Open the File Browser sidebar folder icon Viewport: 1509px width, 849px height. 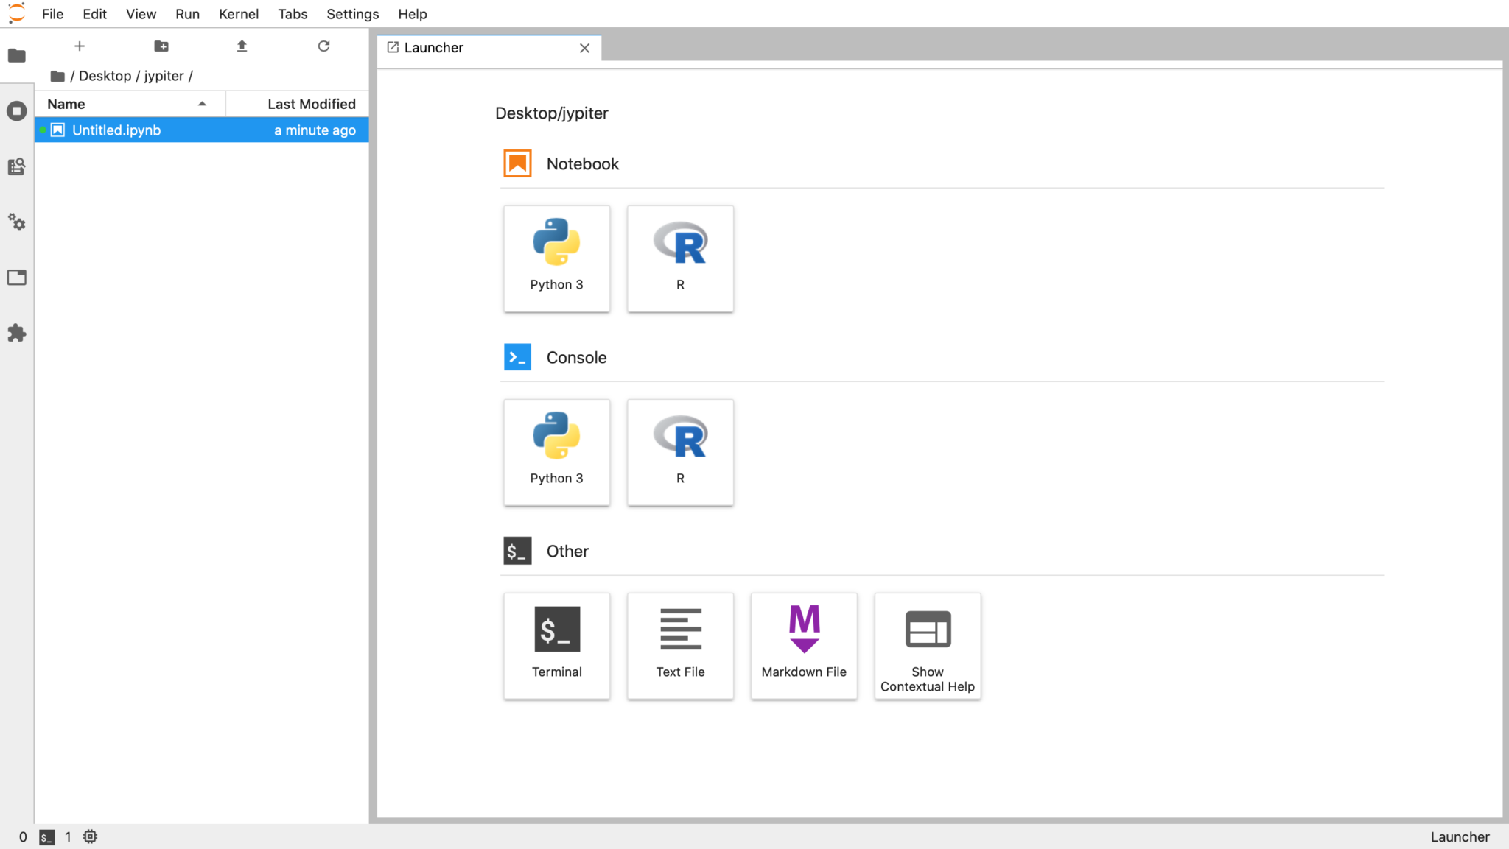(16, 56)
